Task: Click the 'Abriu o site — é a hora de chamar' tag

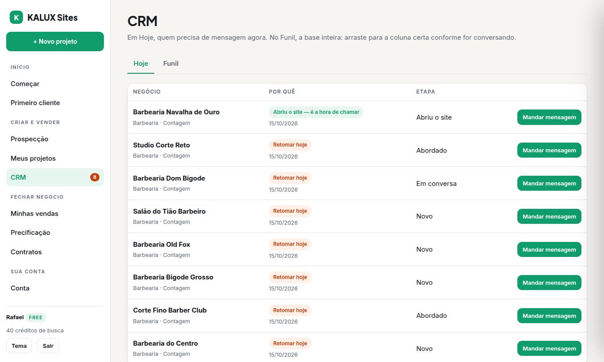Action: click(316, 112)
